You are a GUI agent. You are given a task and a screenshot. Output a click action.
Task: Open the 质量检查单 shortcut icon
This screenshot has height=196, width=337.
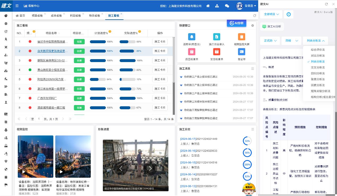[x=192, y=52]
